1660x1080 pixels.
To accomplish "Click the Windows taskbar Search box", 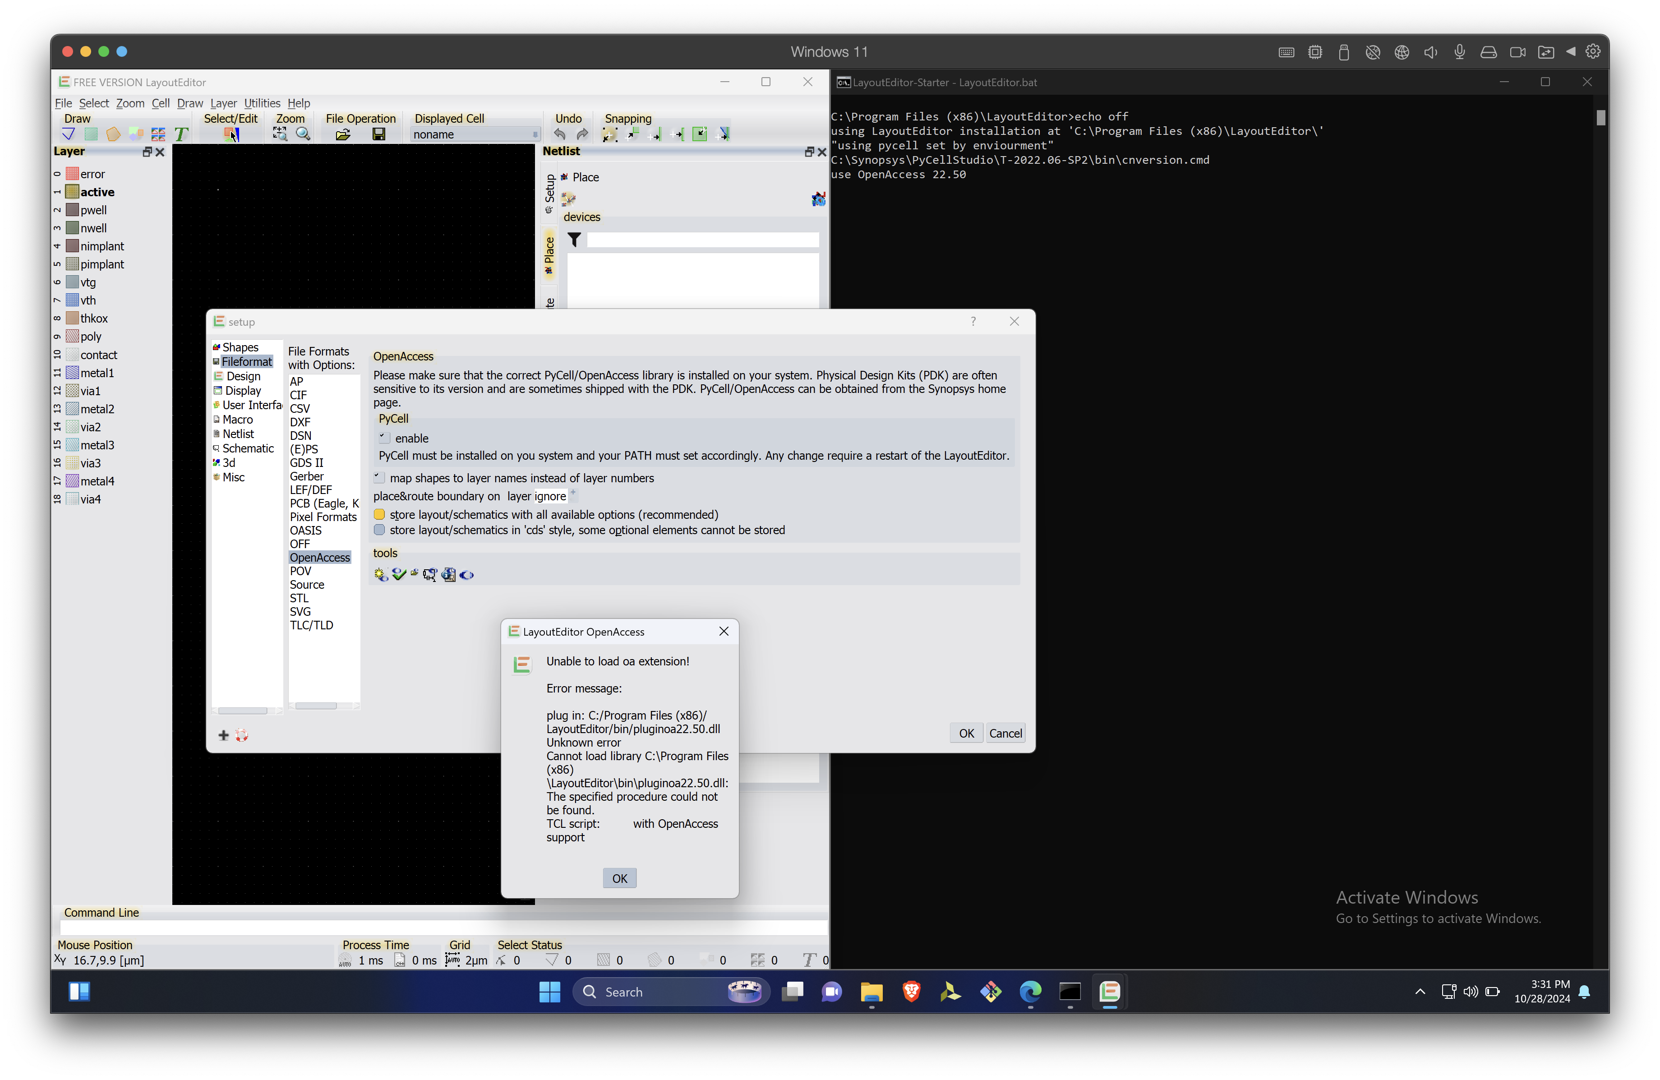I will 671,992.
